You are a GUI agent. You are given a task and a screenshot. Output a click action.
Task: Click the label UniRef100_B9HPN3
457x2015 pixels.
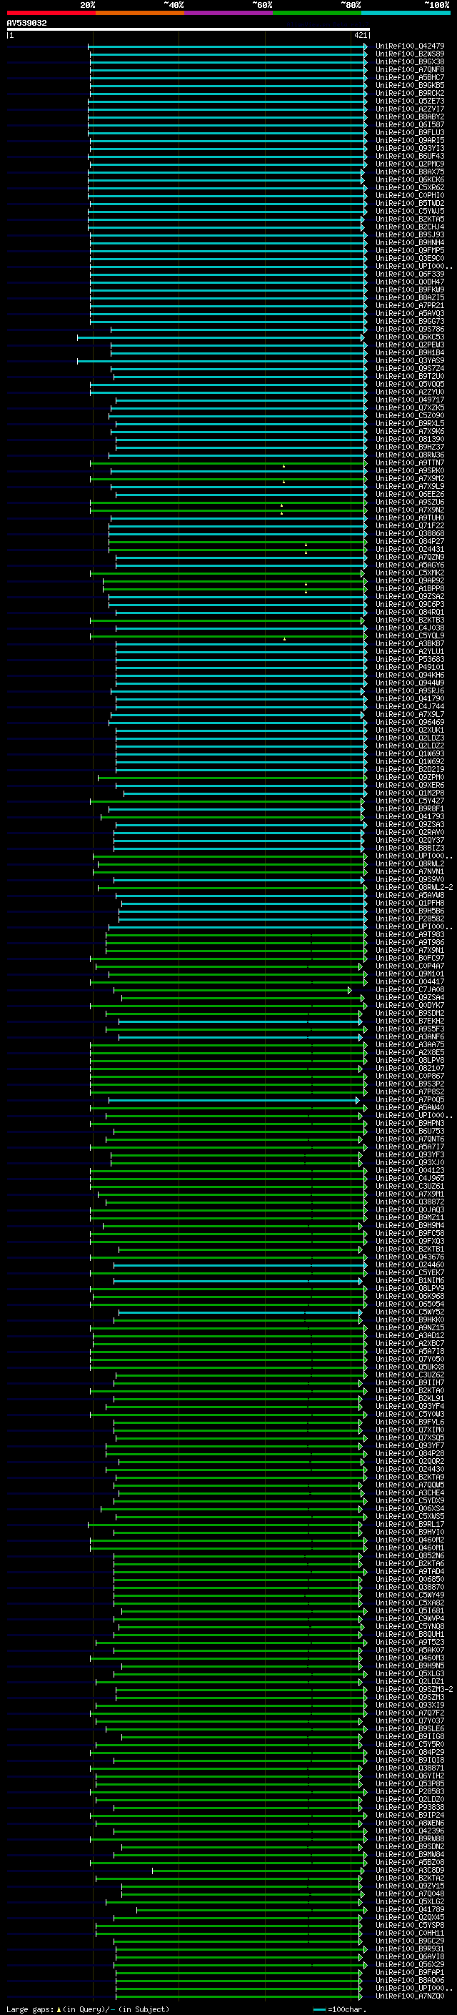coord(410,1123)
